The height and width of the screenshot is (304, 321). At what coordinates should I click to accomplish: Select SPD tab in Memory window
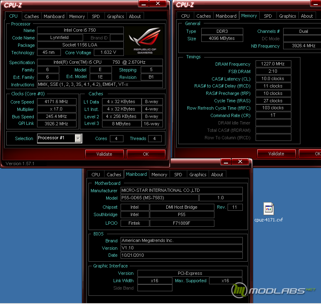click(267, 16)
